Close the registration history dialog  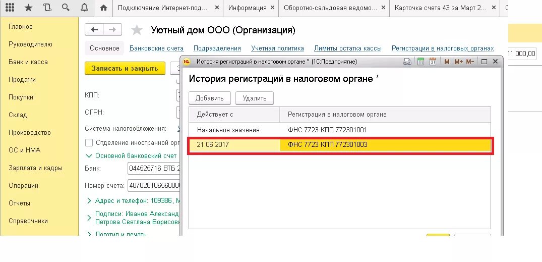click(x=495, y=62)
